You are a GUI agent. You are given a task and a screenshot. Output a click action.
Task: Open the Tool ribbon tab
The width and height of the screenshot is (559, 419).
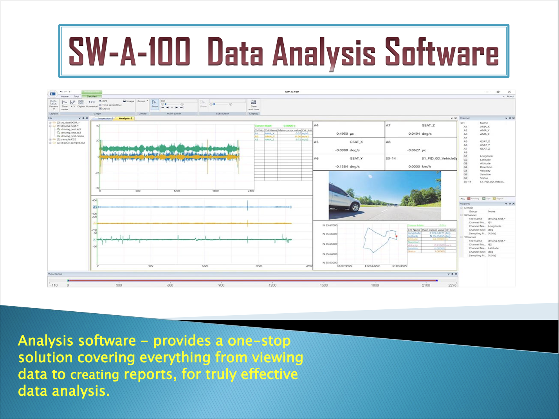tap(76, 96)
